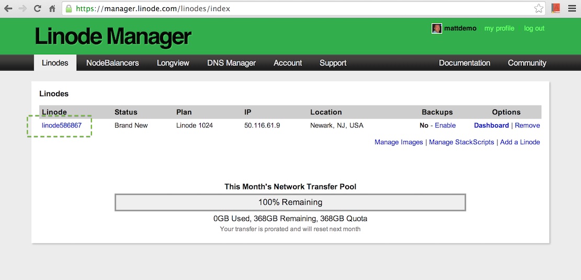Open the Manage StackScripts link
581x280 pixels.
[462, 142]
